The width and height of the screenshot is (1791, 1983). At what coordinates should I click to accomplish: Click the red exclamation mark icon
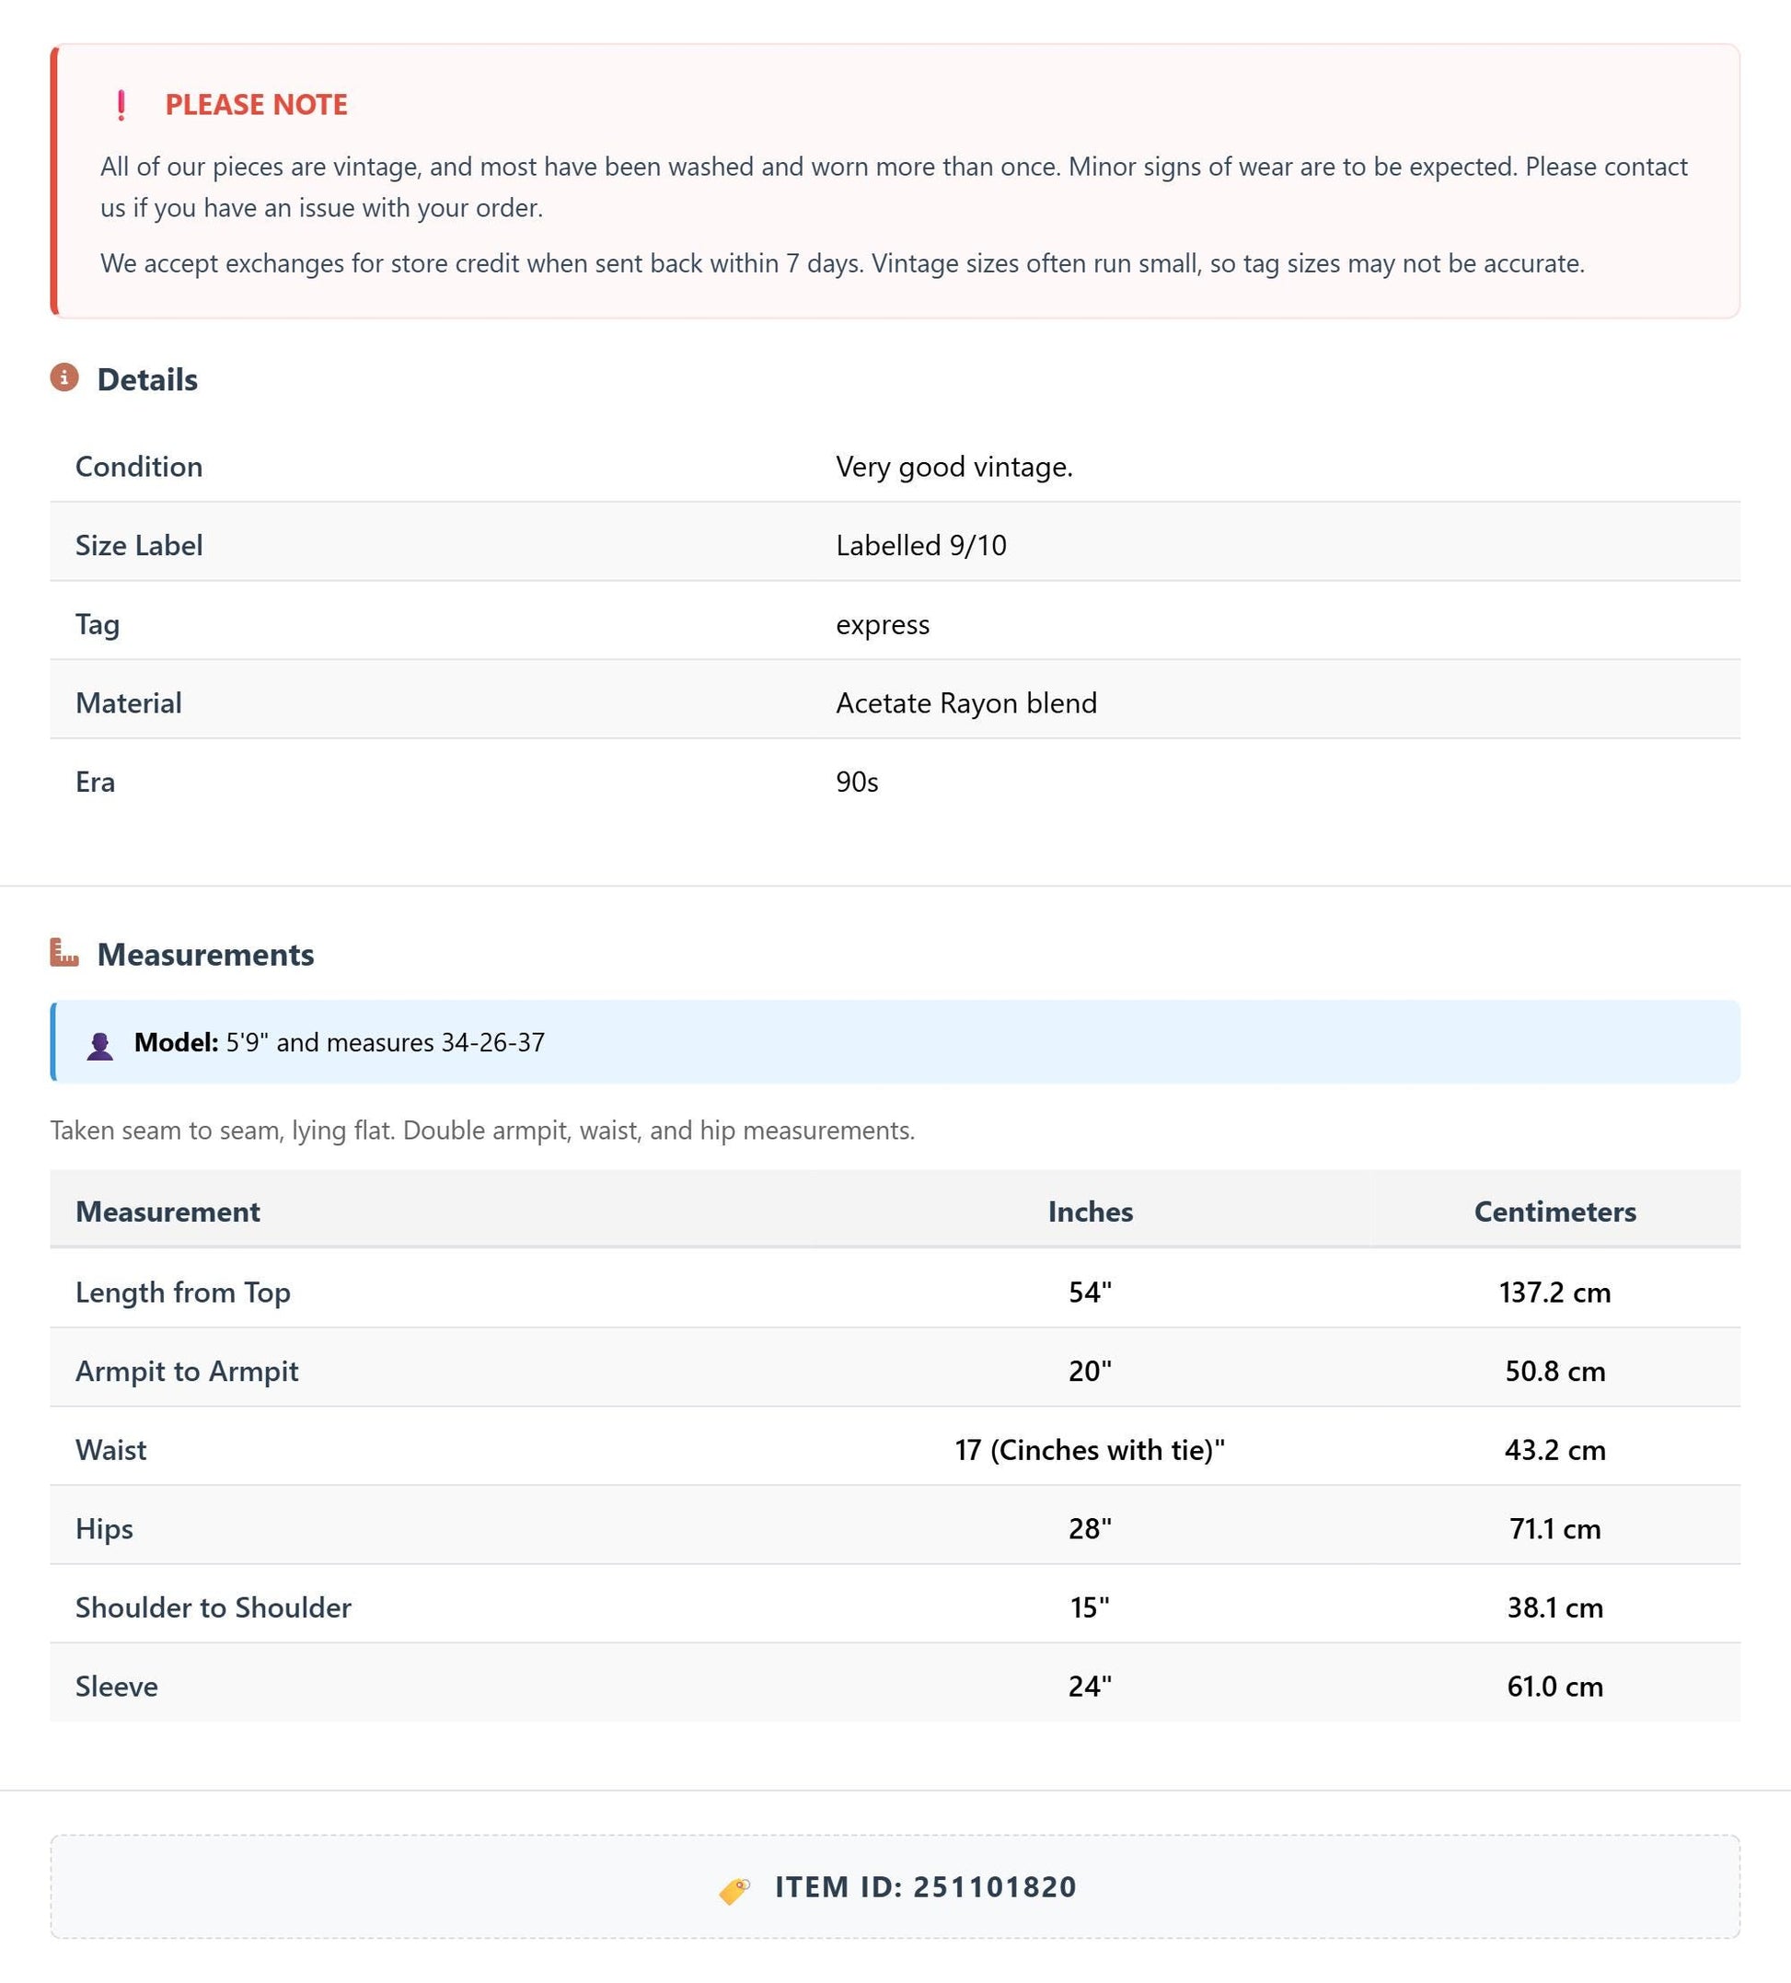121,104
